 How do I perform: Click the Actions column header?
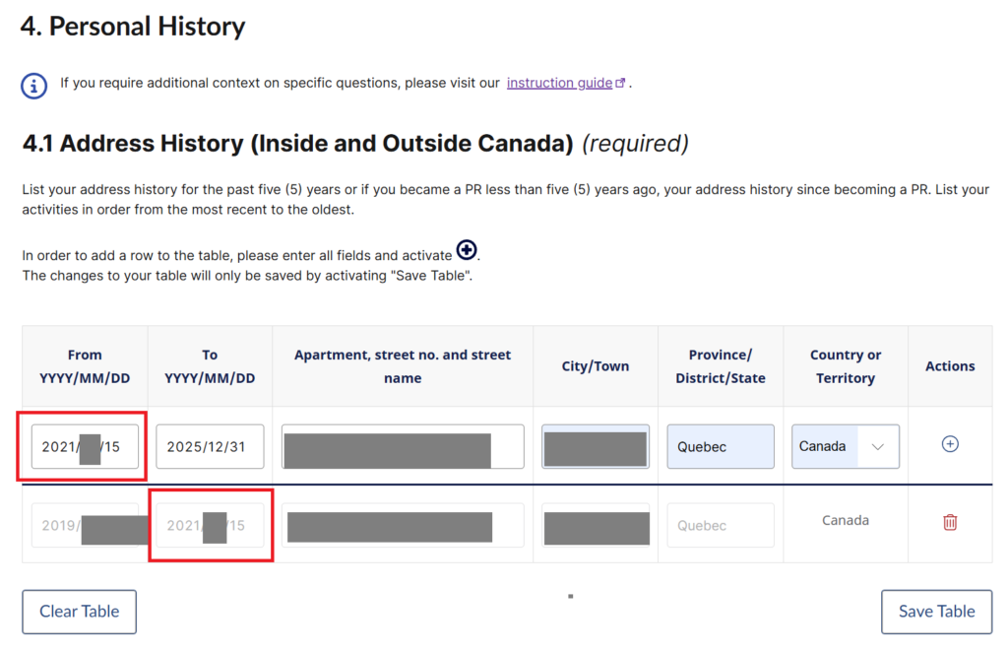(x=950, y=366)
